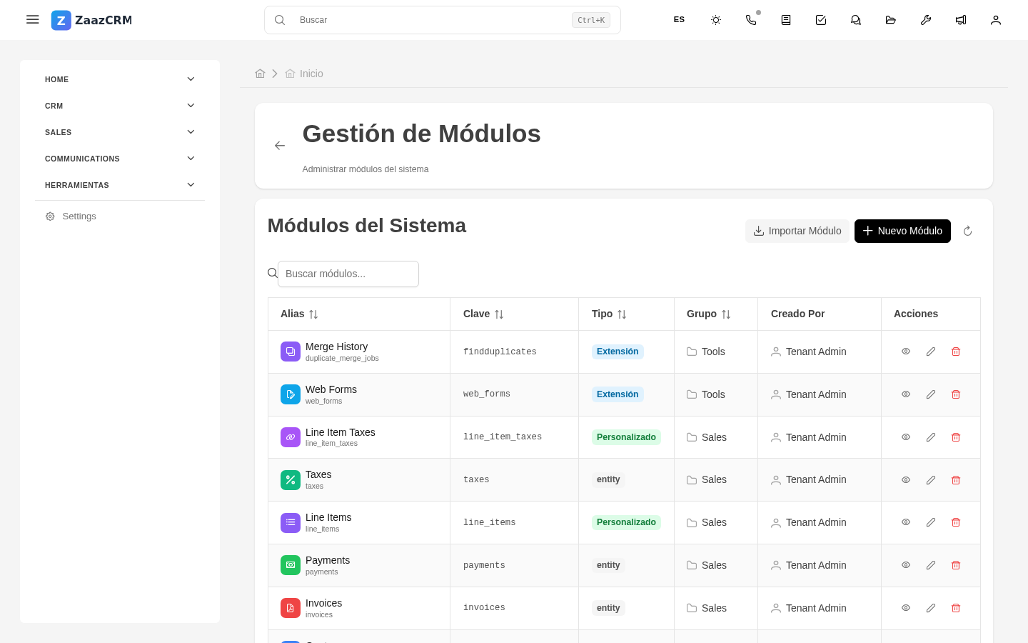Expand the SALES sidebar section

click(120, 132)
